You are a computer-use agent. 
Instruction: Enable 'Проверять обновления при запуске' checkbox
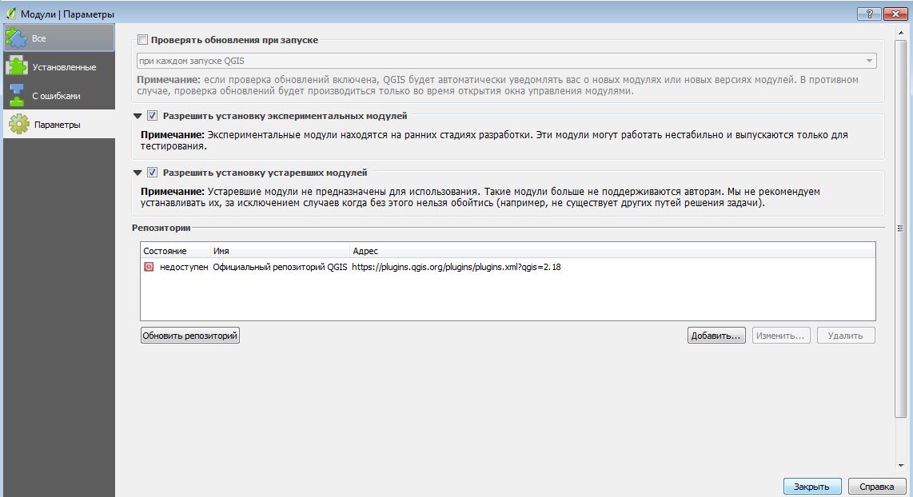coord(142,40)
